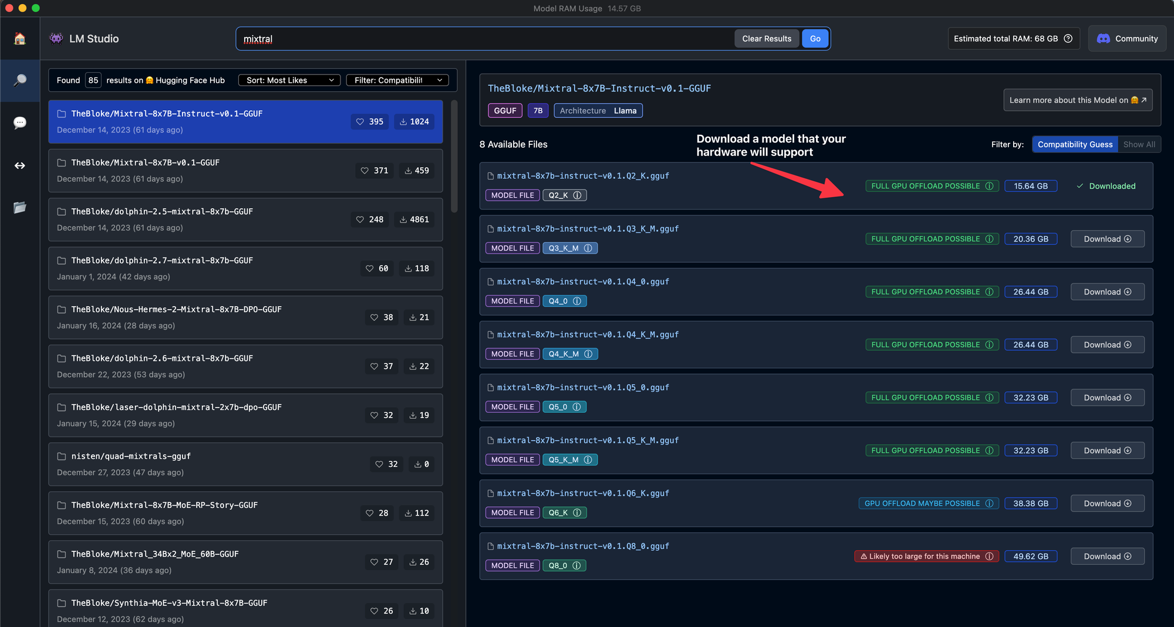Select TheBloke/dolphin-2.6-mixtral-8x7b-GGUF result

(245, 367)
